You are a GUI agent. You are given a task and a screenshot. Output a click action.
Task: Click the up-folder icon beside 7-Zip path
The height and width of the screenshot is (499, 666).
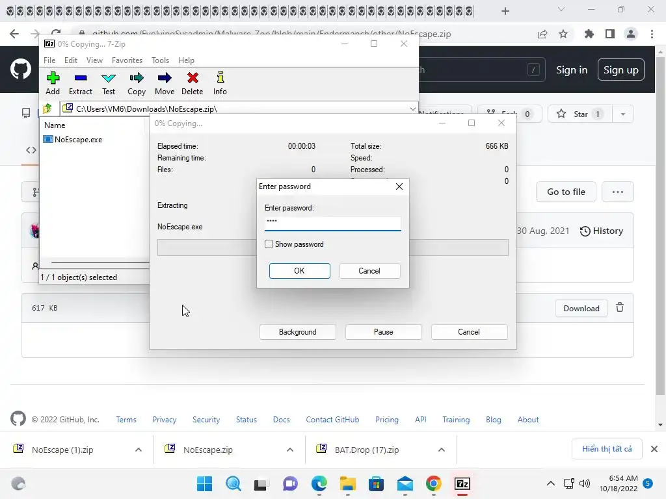click(47, 109)
